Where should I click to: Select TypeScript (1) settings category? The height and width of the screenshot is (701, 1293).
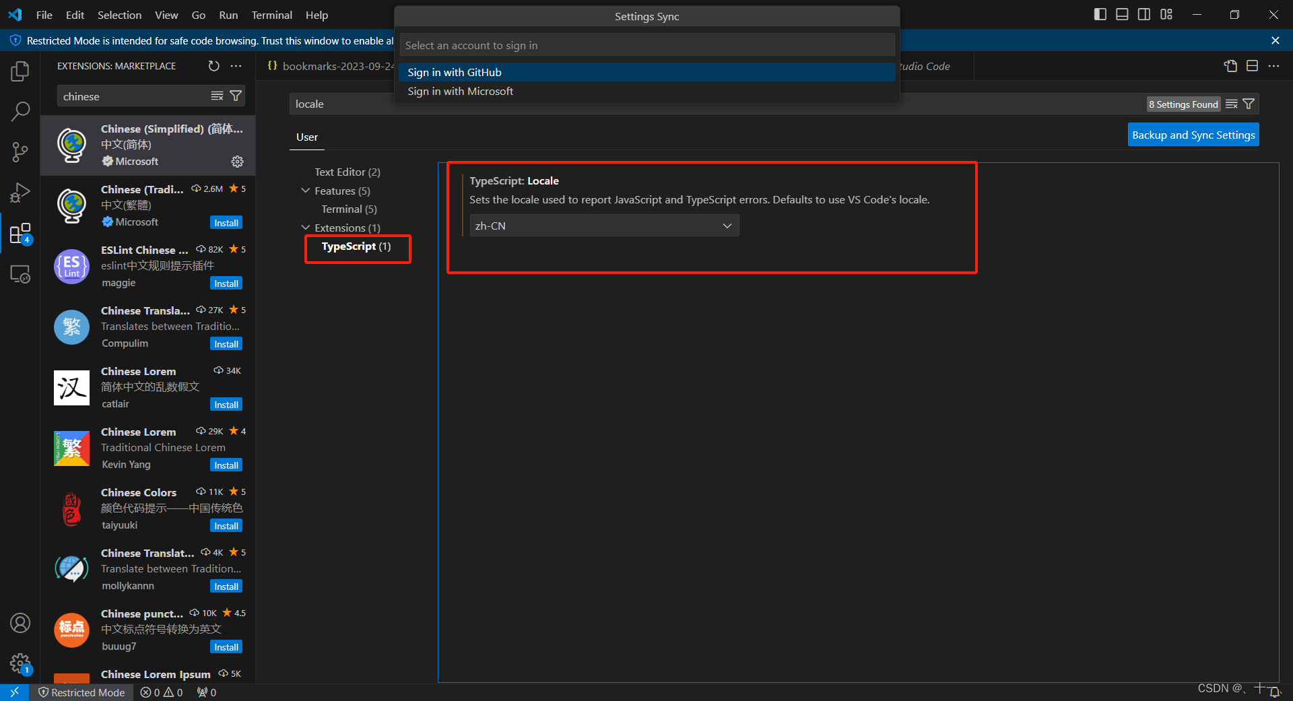(356, 246)
